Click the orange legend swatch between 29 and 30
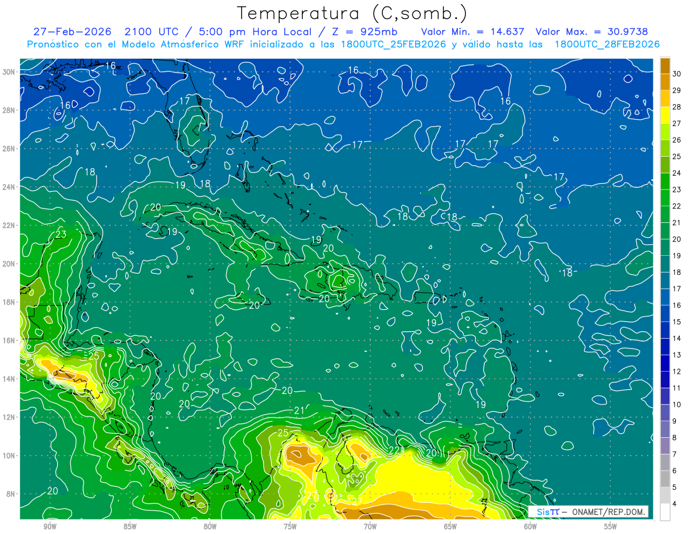 coord(665,82)
